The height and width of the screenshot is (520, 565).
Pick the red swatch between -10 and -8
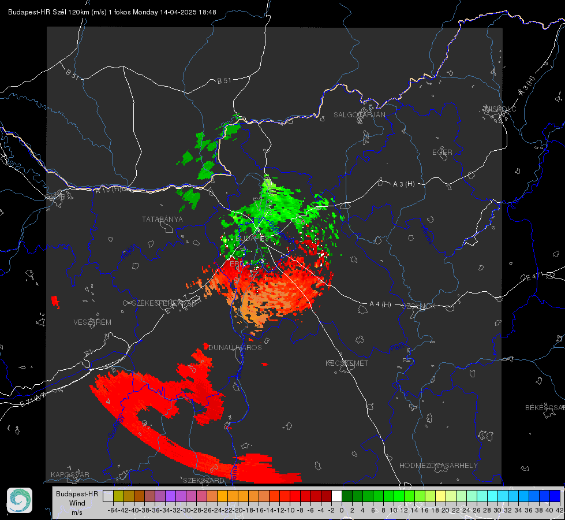pyautogui.click(x=295, y=496)
